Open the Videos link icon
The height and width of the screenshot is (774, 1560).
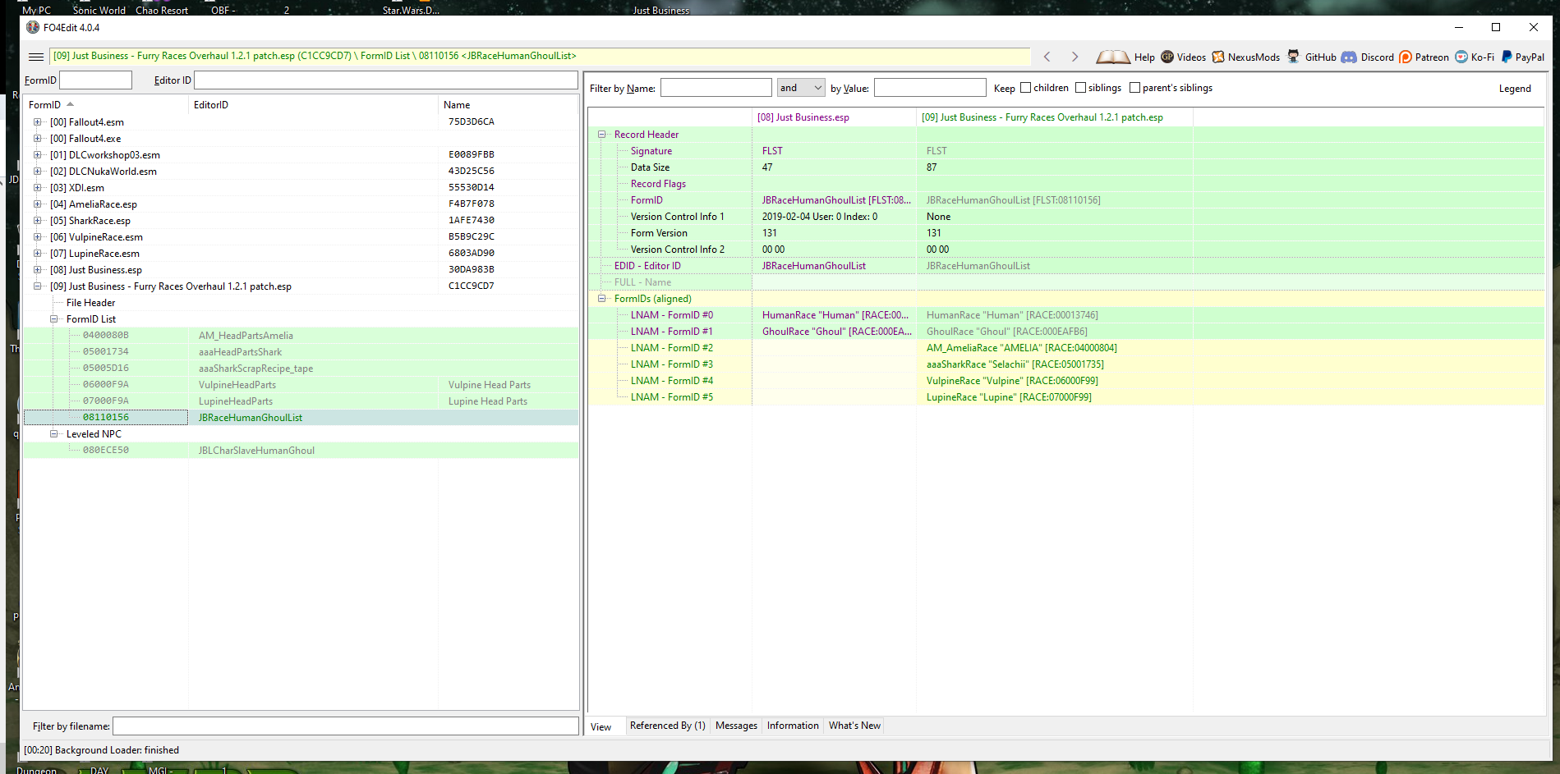tap(1167, 57)
